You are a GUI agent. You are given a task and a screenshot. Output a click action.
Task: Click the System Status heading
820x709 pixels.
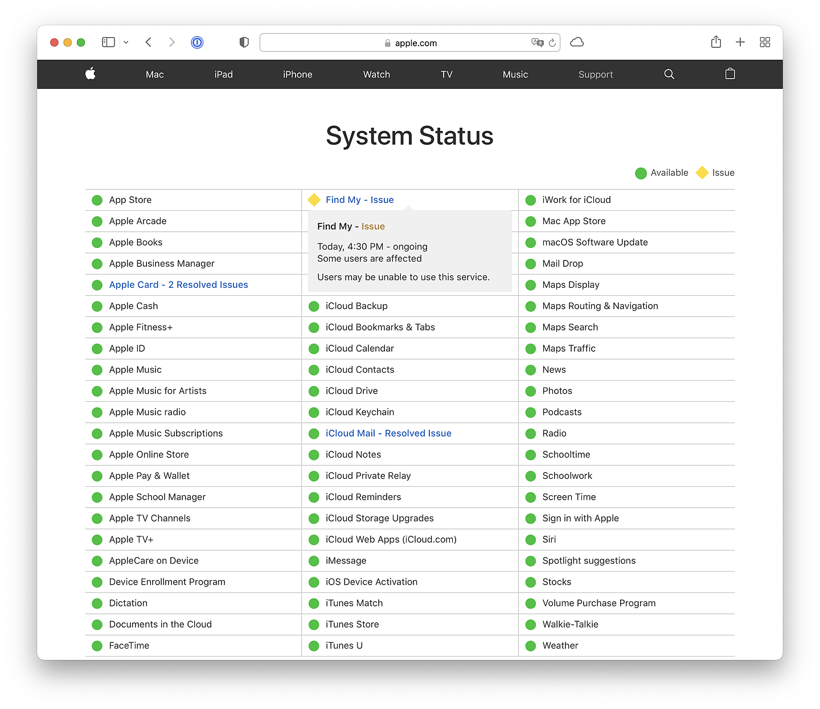coord(410,136)
